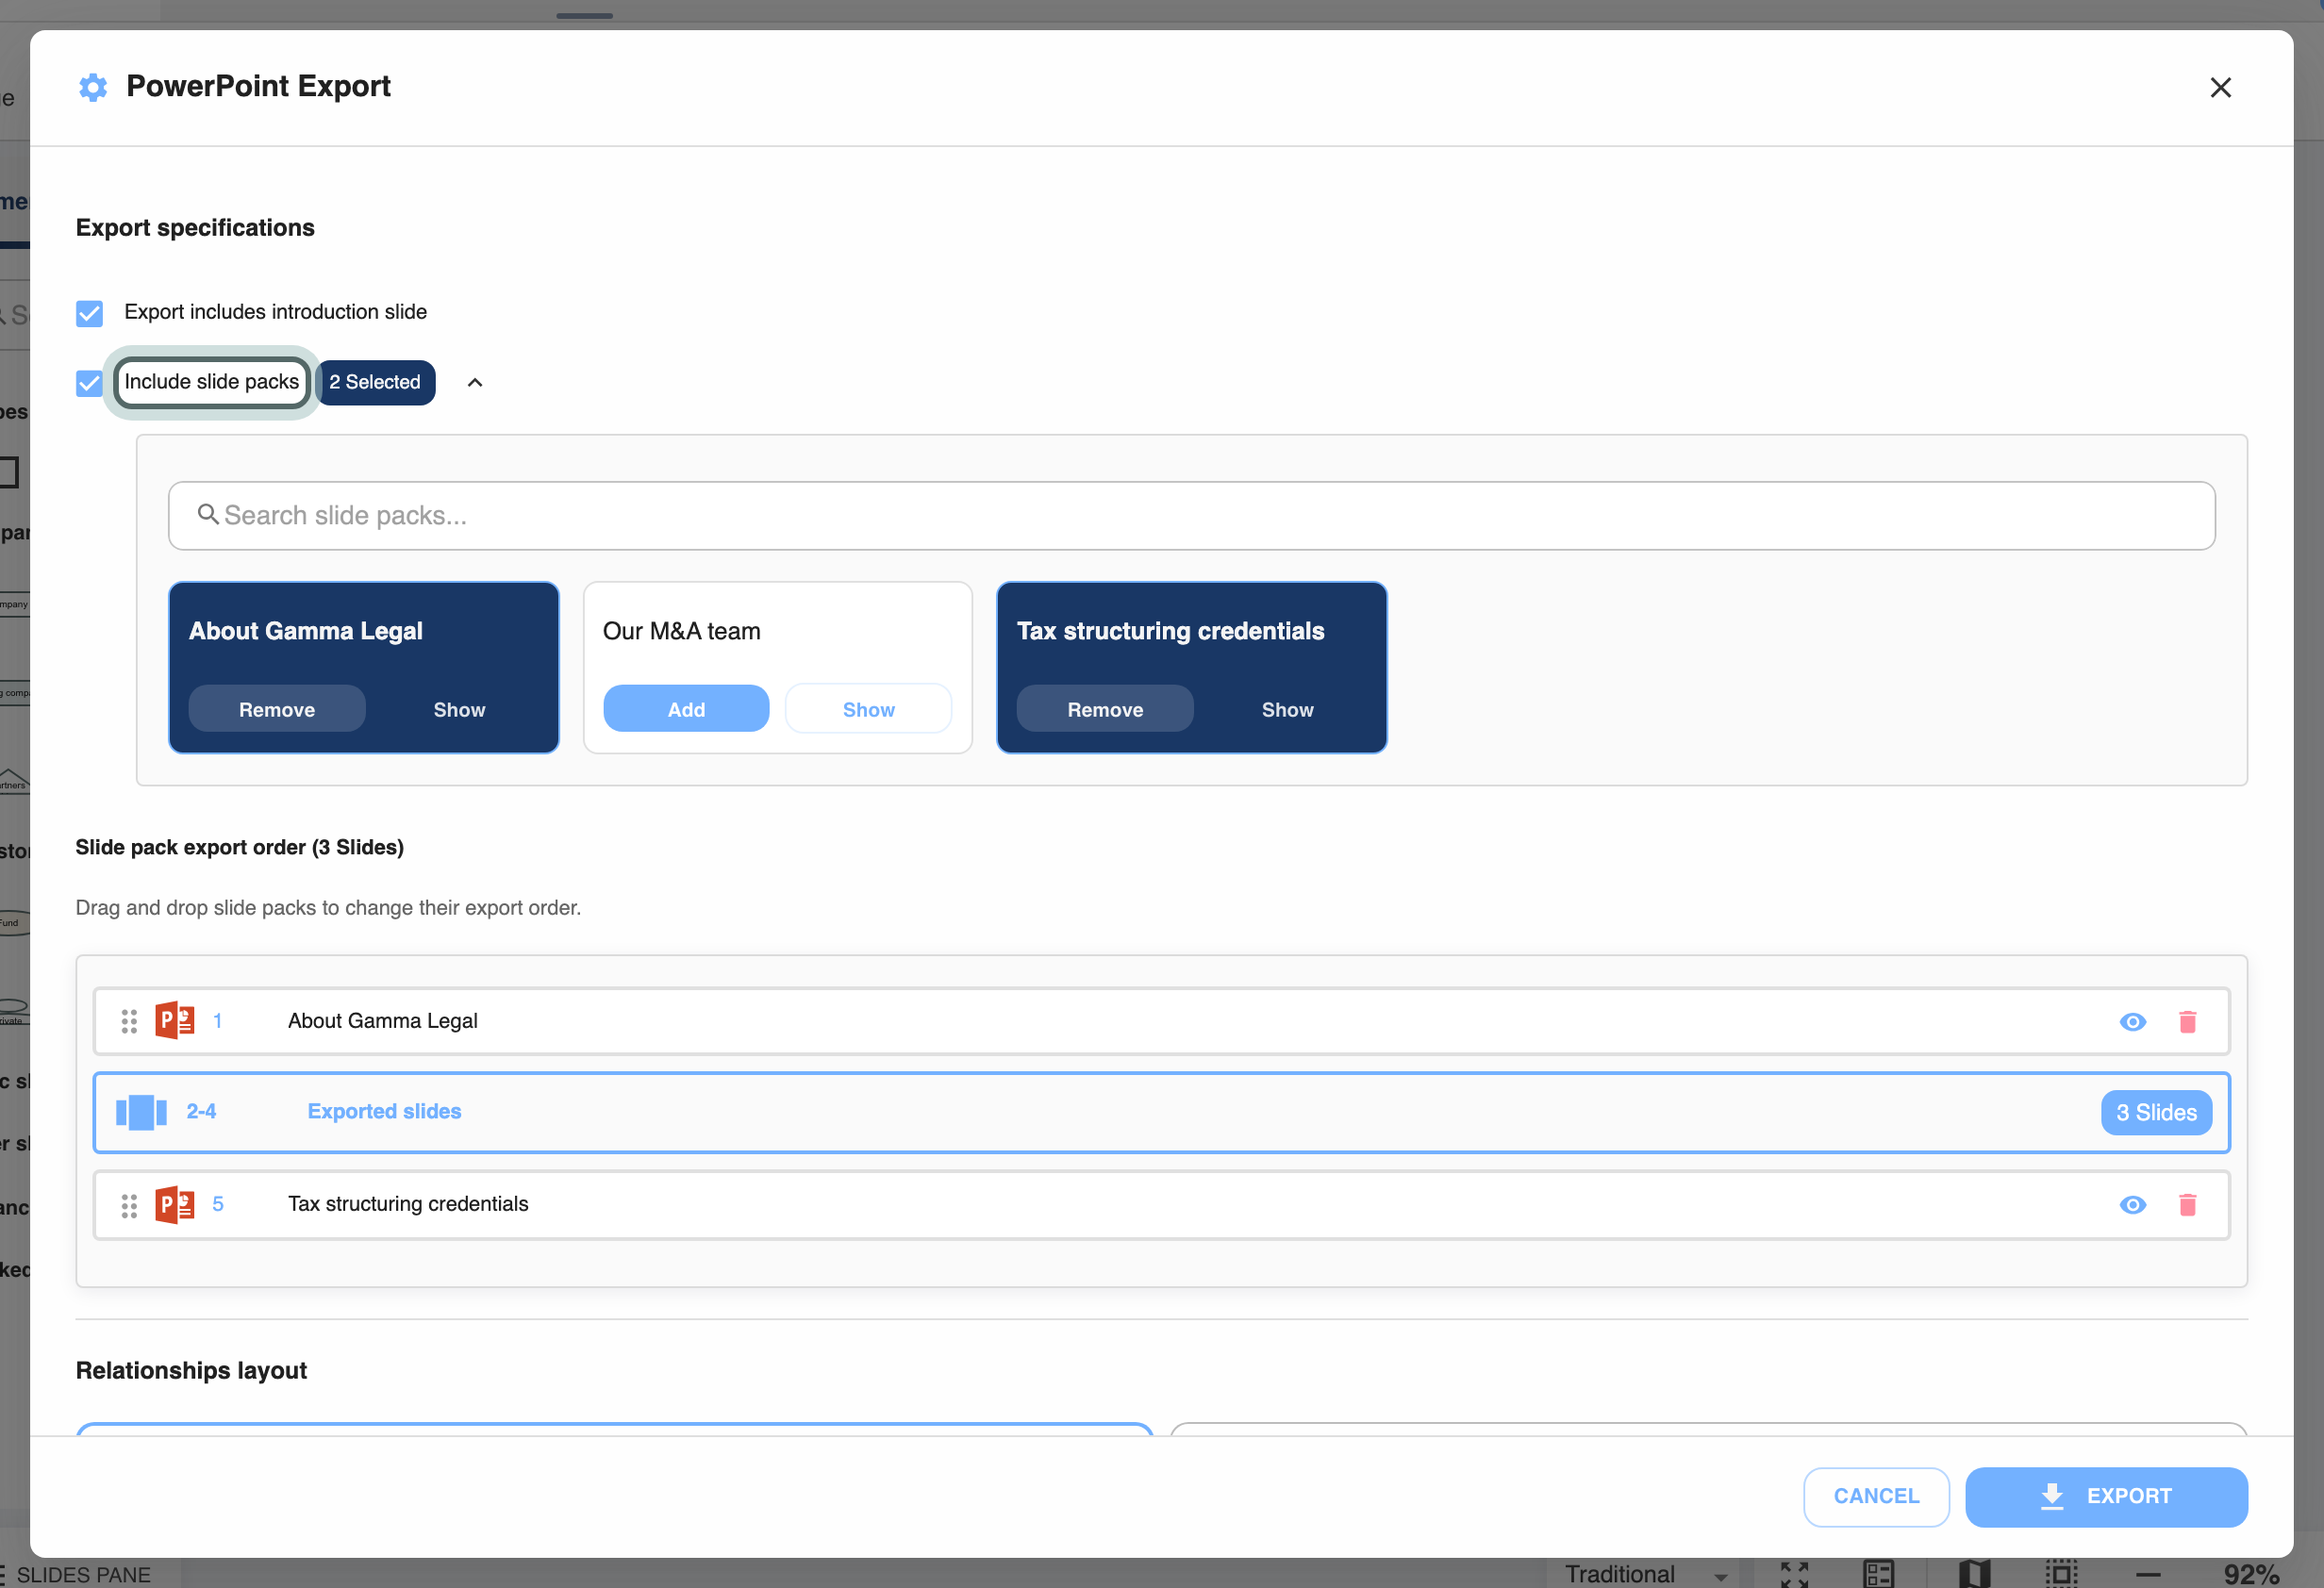Viewport: 2324px width, 1588px height.
Task: Click the CANCEL button
Action: [1876, 1496]
